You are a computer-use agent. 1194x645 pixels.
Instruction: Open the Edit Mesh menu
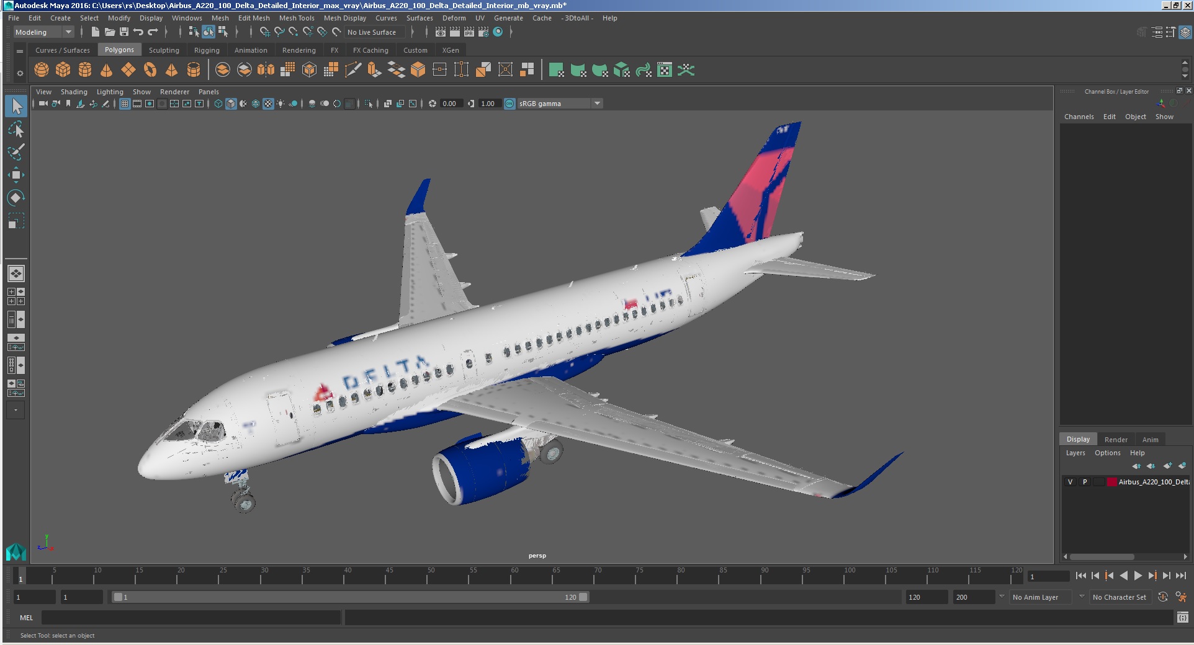click(x=254, y=18)
